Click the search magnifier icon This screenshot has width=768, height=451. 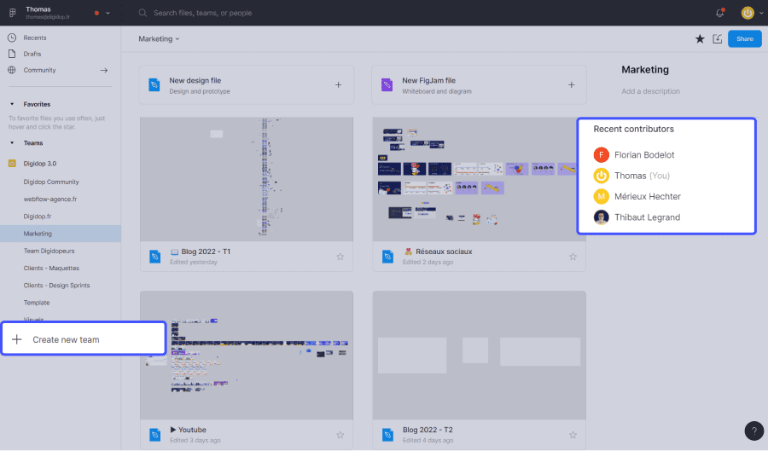pyautogui.click(x=143, y=13)
